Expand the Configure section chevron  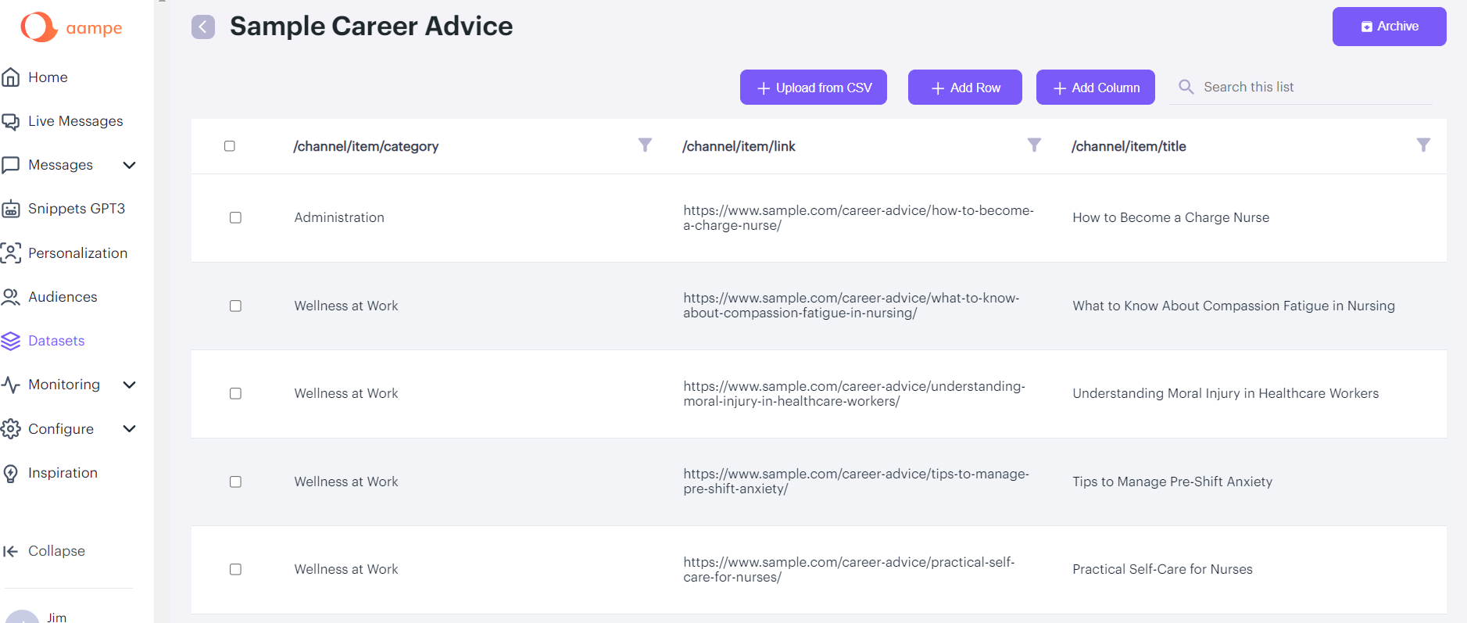tap(130, 428)
